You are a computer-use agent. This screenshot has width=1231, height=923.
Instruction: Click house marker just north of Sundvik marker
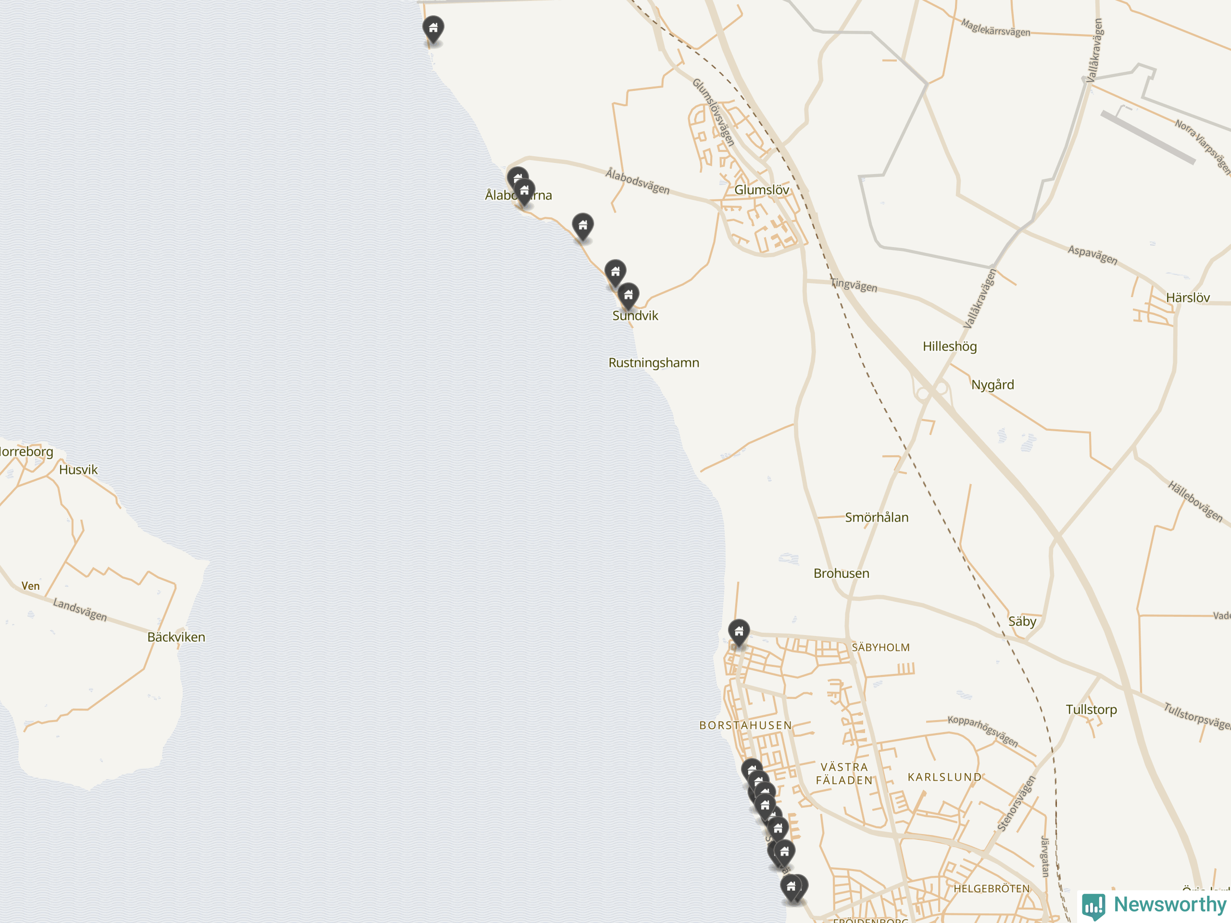point(615,273)
